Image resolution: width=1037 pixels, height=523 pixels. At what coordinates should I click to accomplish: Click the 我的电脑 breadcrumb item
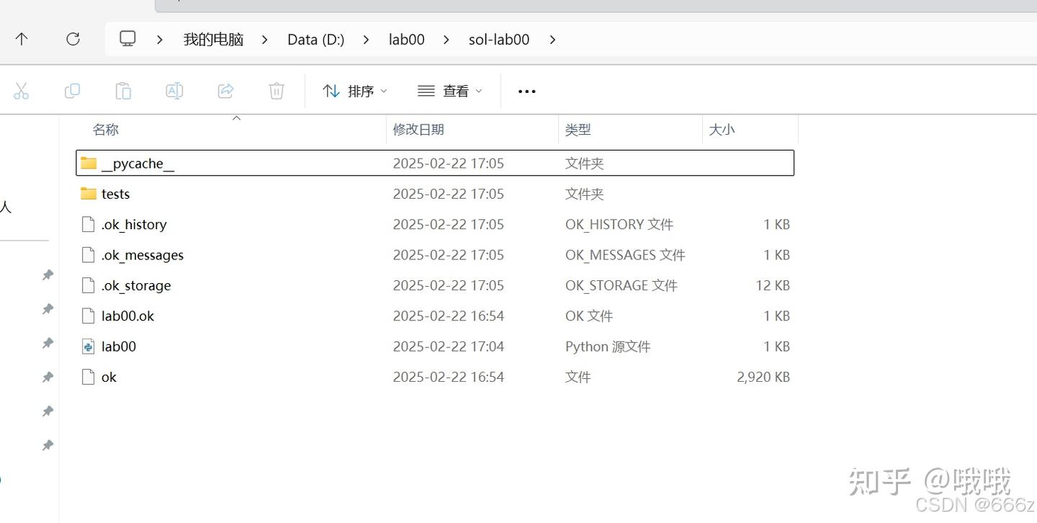(212, 40)
